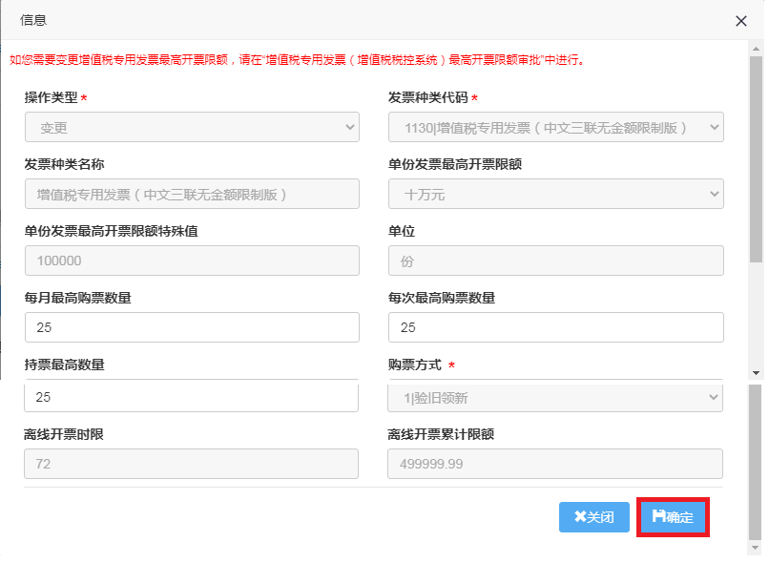This screenshot has height=563, width=769.
Task: Click the upper scrollbar up arrow
Action: tap(756, 49)
